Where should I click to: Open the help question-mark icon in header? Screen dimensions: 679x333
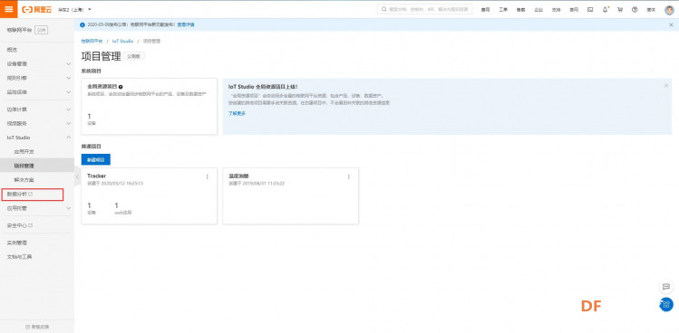point(635,10)
